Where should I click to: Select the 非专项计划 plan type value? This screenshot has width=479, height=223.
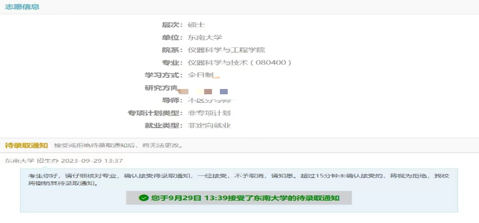pyautogui.click(x=209, y=113)
